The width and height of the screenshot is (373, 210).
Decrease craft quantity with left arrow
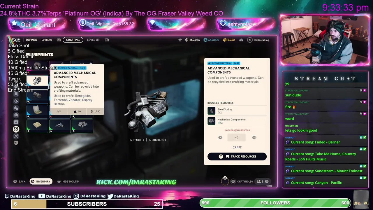[220, 137]
